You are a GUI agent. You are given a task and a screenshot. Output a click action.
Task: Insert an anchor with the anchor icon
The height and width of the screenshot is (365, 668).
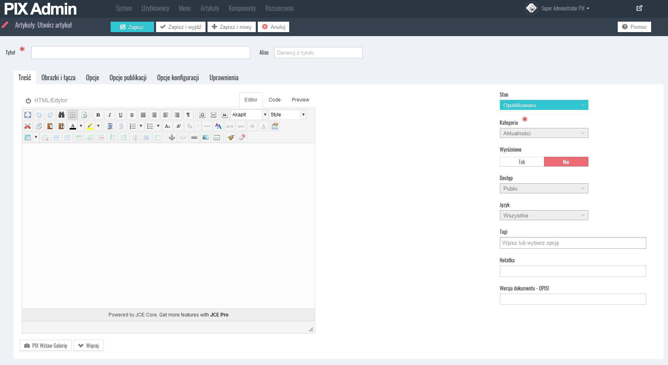click(172, 138)
